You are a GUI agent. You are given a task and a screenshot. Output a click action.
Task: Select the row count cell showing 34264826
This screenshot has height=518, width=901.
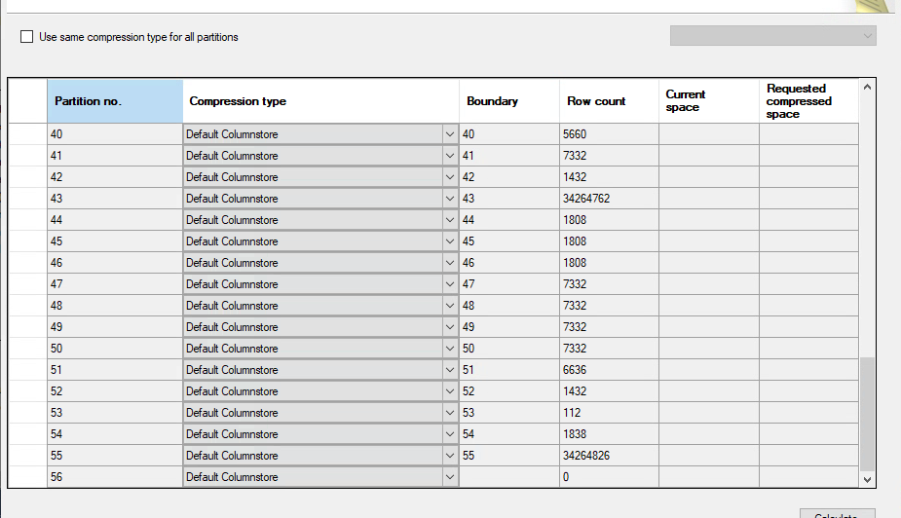609,456
